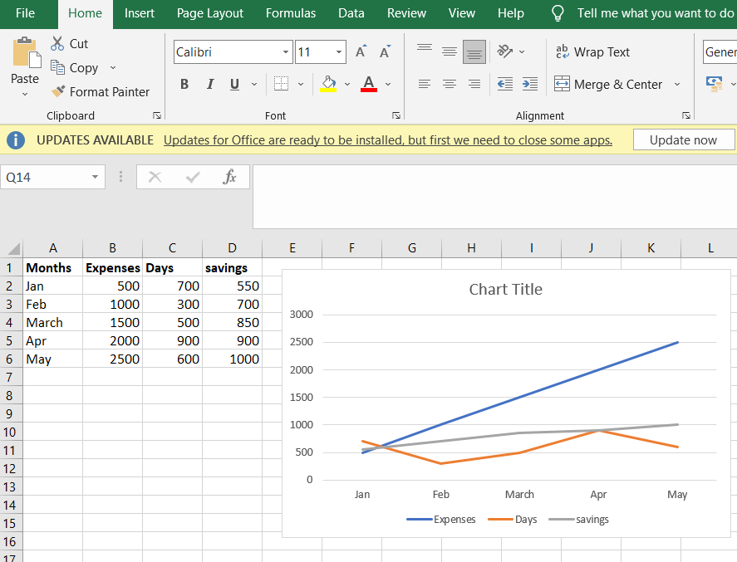Toggle Italic formatting
The height and width of the screenshot is (562, 737).
point(210,84)
